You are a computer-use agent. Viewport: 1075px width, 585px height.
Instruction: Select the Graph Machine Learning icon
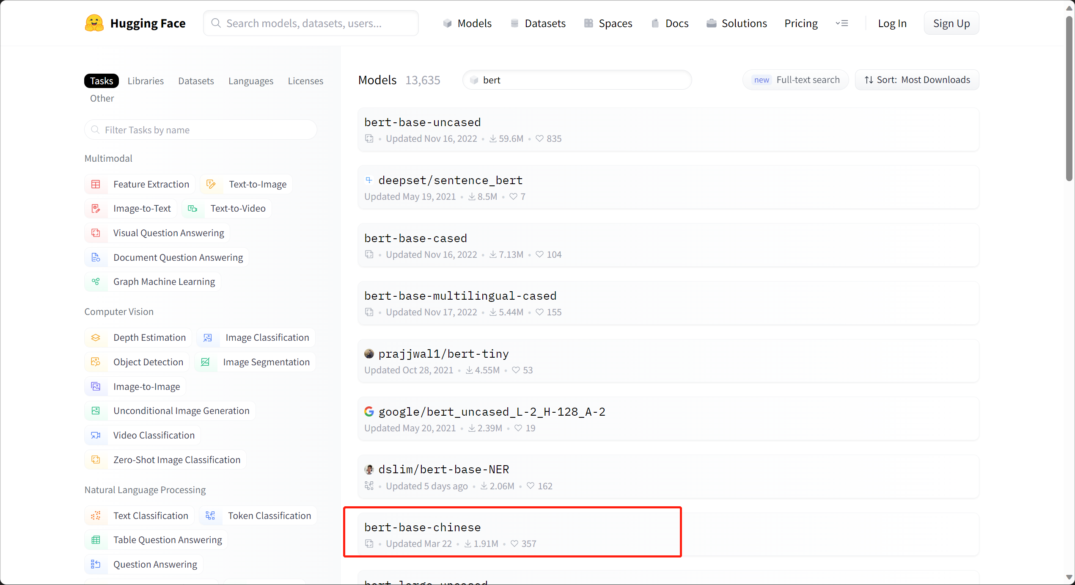pos(96,281)
